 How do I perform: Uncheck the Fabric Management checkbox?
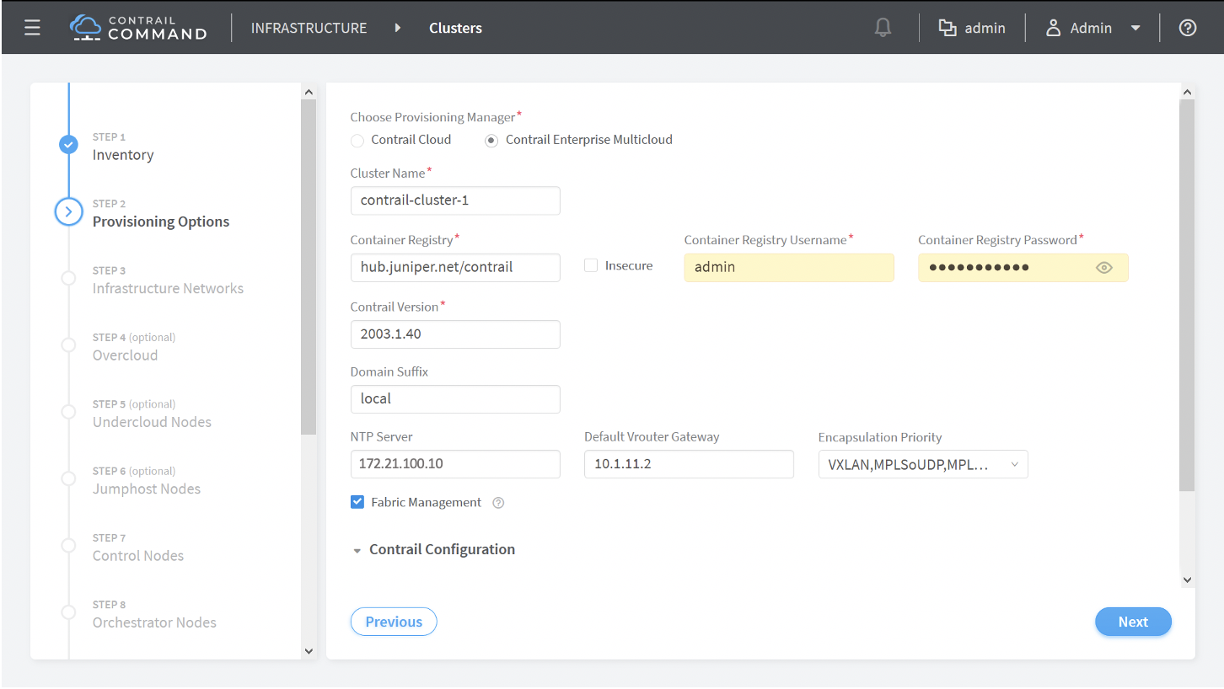click(x=357, y=502)
